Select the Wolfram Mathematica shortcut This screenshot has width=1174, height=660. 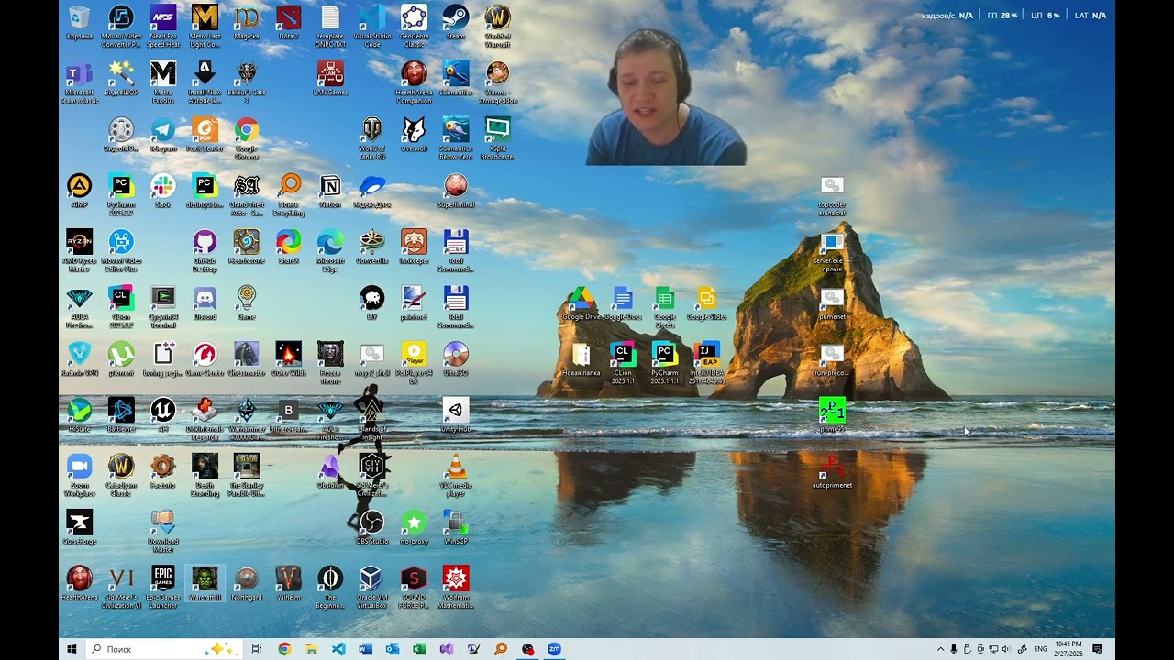tap(455, 587)
